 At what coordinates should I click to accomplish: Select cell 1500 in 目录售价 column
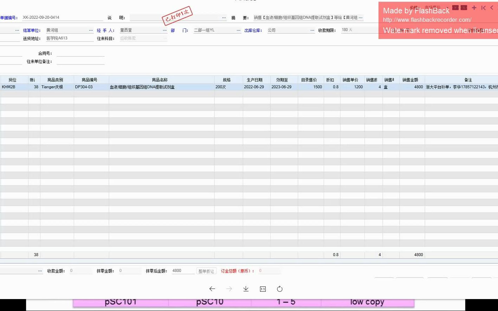(311, 87)
